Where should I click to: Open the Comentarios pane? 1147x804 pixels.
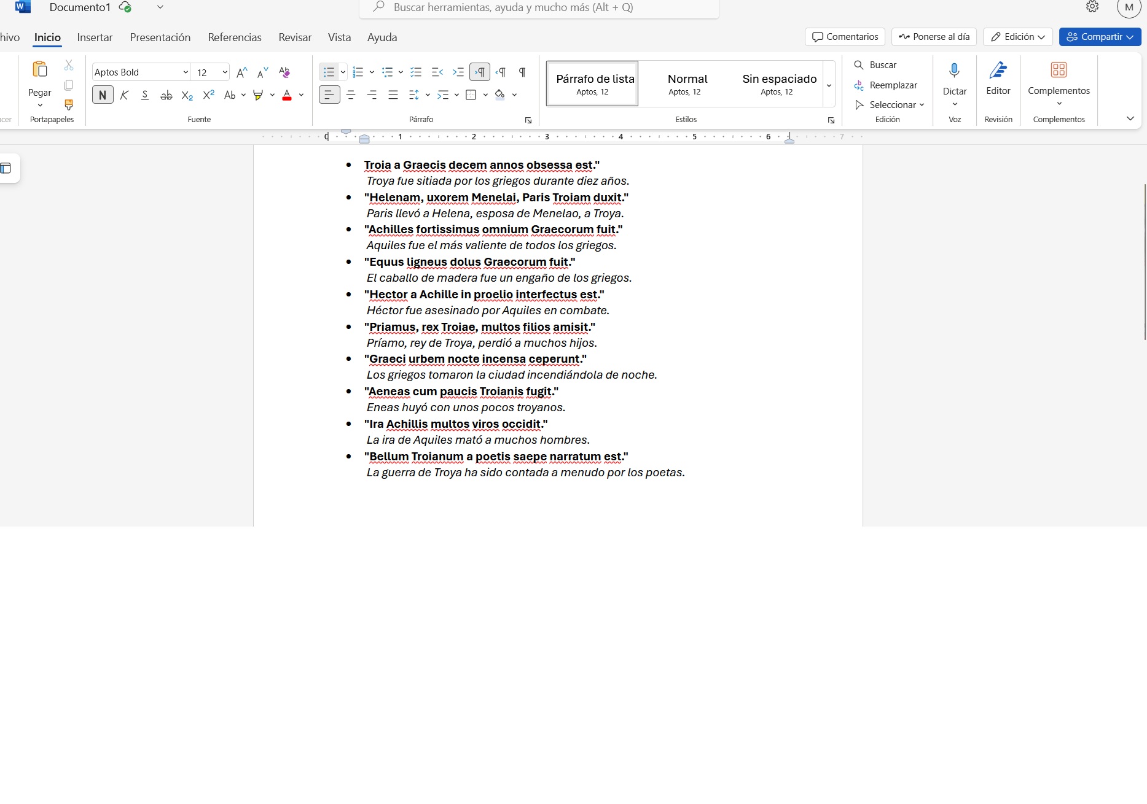(x=845, y=37)
